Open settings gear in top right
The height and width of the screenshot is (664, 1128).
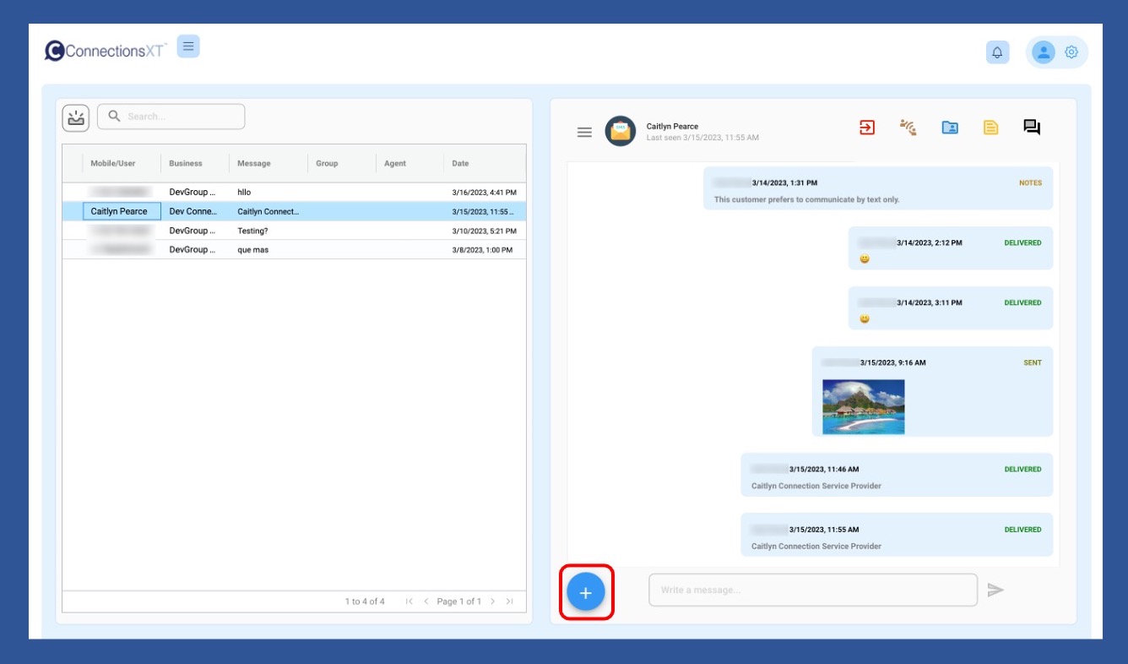click(1071, 52)
